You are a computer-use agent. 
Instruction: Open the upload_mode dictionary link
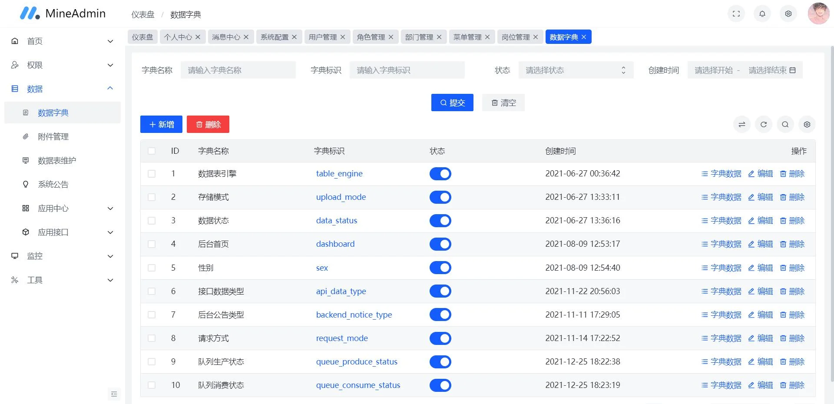(x=341, y=197)
